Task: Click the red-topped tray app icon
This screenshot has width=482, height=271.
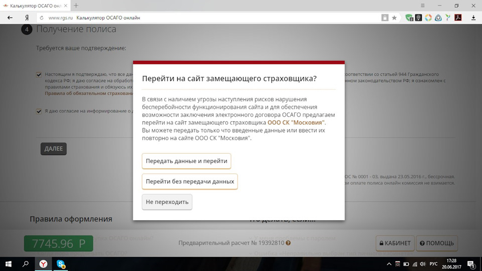Action: [398, 264]
